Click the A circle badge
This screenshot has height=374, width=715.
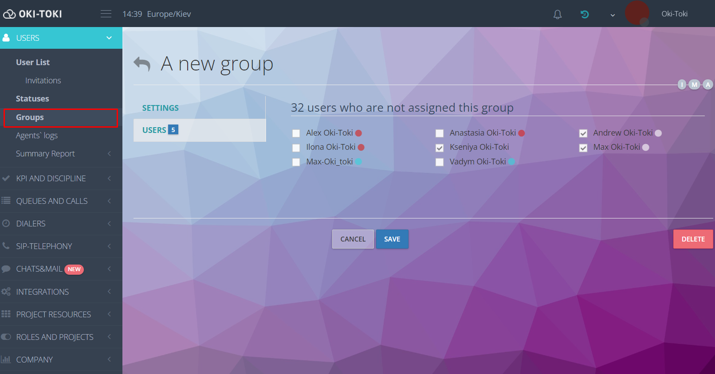pos(708,85)
